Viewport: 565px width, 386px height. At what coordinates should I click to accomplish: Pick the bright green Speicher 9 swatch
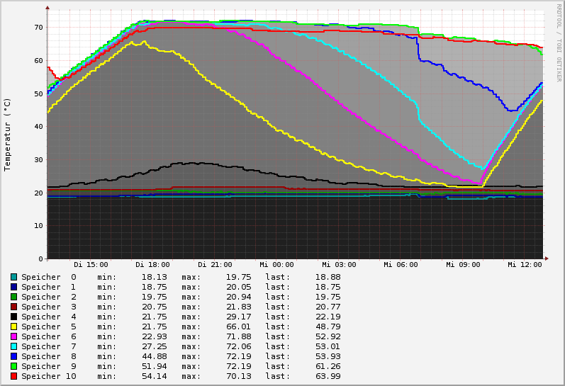point(13,366)
